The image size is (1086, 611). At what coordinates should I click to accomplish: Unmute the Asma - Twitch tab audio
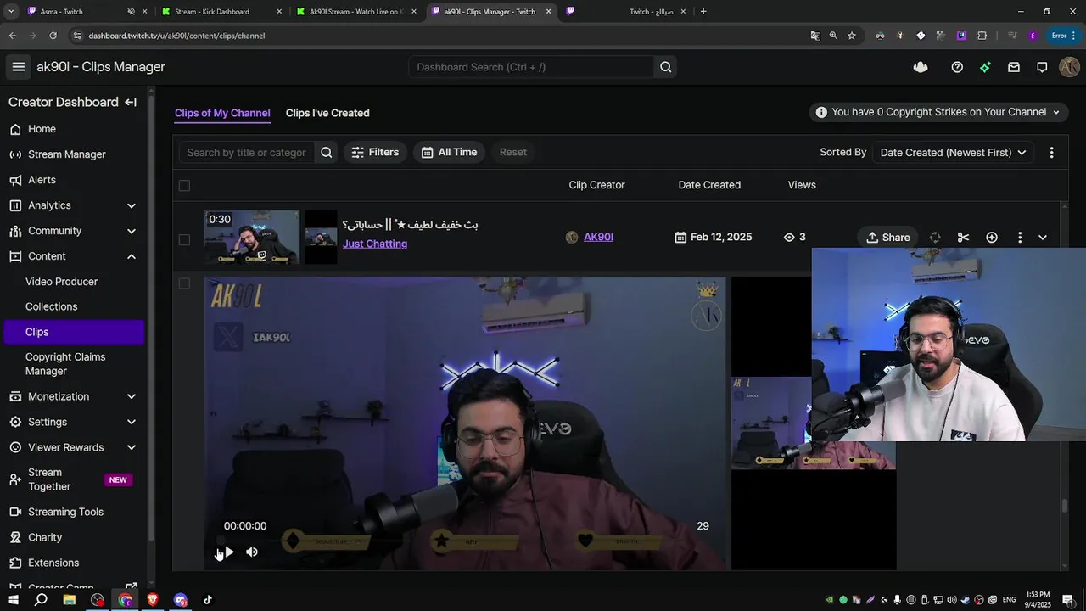(132, 12)
